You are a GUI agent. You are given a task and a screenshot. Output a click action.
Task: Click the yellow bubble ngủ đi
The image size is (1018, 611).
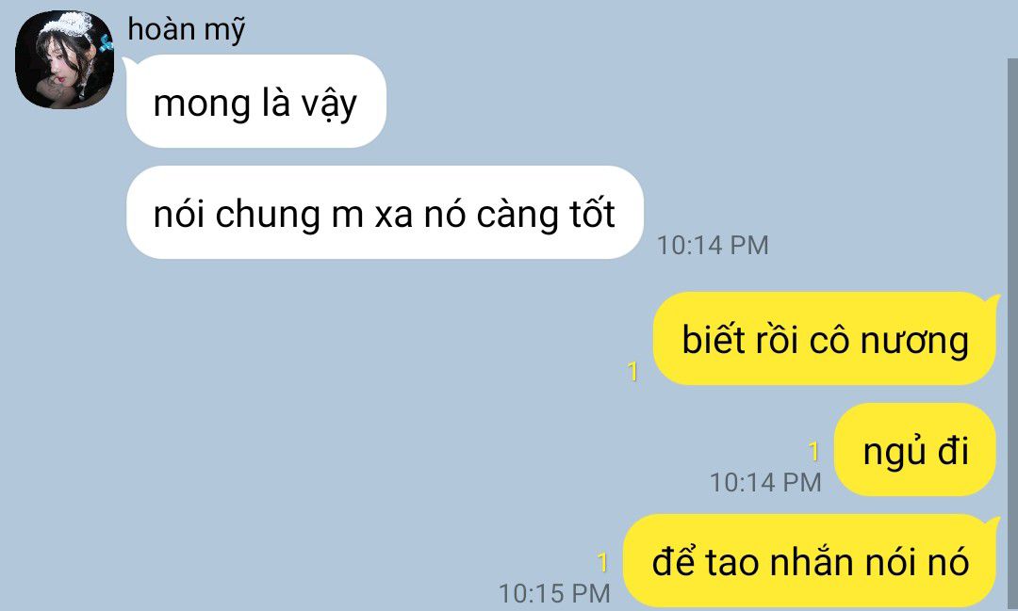coord(914,449)
